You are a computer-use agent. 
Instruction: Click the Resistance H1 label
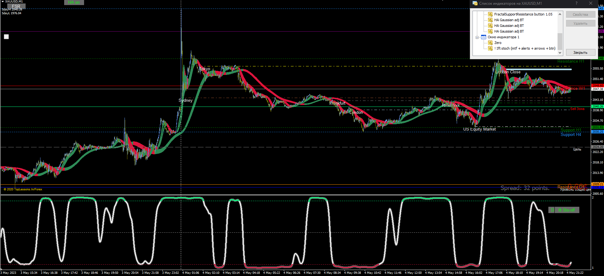point(571,61)
